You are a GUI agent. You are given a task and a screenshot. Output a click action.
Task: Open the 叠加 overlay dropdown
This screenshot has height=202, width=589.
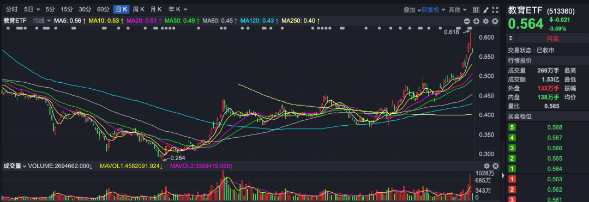(412, 10)
